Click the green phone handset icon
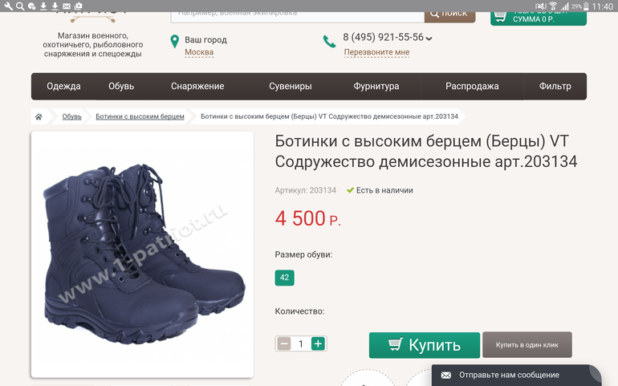 pos(329,41)
